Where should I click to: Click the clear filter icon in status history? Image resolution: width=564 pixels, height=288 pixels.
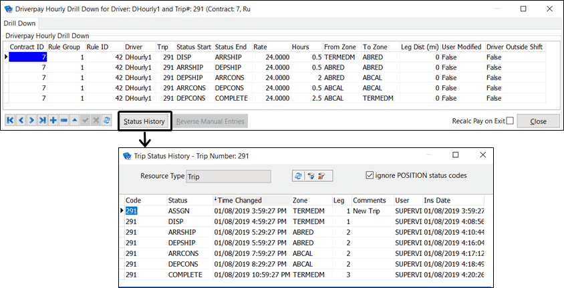323,177
